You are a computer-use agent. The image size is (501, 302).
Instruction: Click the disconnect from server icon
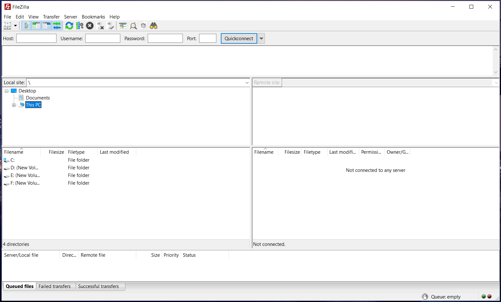click(100, 26)
